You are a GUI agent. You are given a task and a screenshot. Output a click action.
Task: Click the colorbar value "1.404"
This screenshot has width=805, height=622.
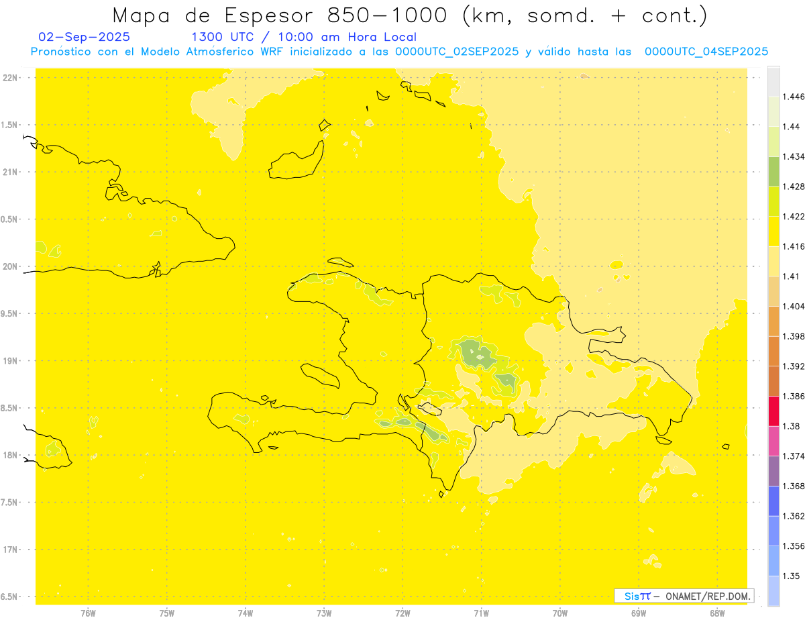pos(795,307)
